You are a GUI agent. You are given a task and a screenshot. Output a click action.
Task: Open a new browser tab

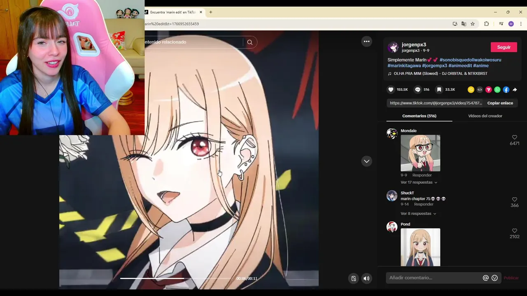[x=211, y=12]
